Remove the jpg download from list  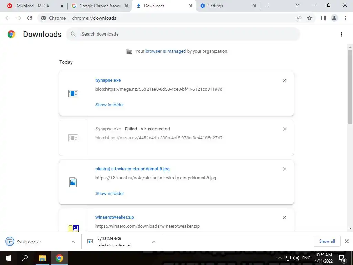284,169
